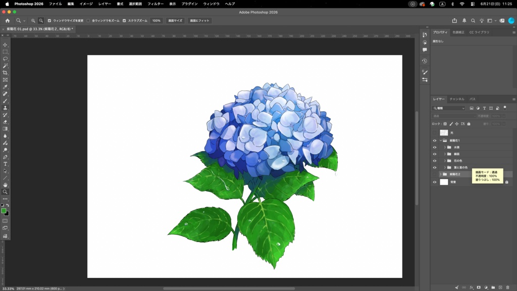Viewport: 517px width, 291px height.
Task: Select the History Brush tool
Action: pos(5,115)
